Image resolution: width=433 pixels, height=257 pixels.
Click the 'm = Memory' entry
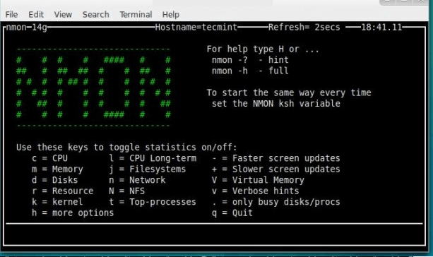pyautogui.click(x=57, y=169)
